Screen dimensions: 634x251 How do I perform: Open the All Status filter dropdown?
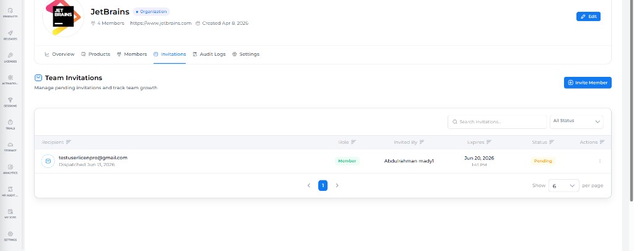coord(576,121)
